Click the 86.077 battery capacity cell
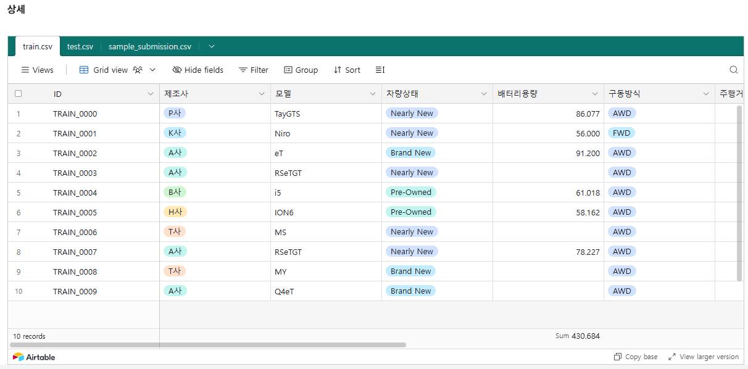 [x=549, y=114]
